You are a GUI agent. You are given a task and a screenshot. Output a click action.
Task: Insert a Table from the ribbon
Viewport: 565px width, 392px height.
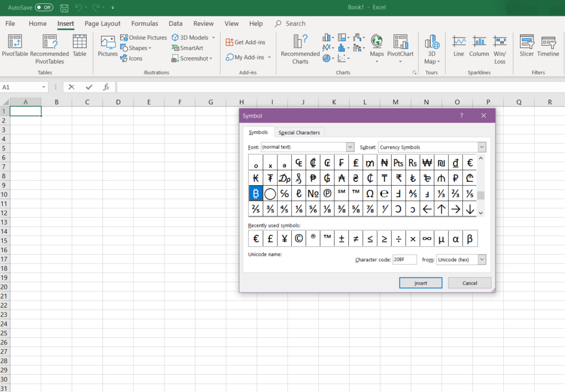coord(79,42)
